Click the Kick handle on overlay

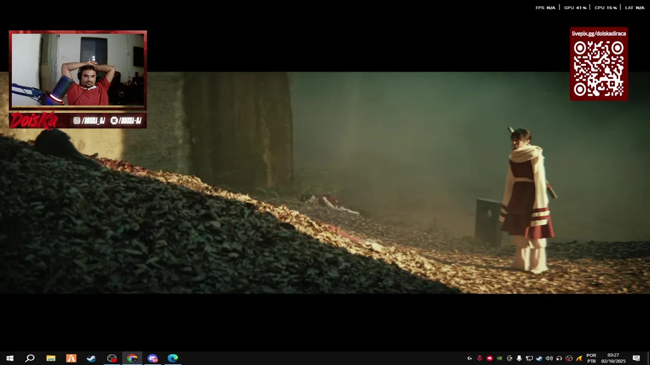126,121
